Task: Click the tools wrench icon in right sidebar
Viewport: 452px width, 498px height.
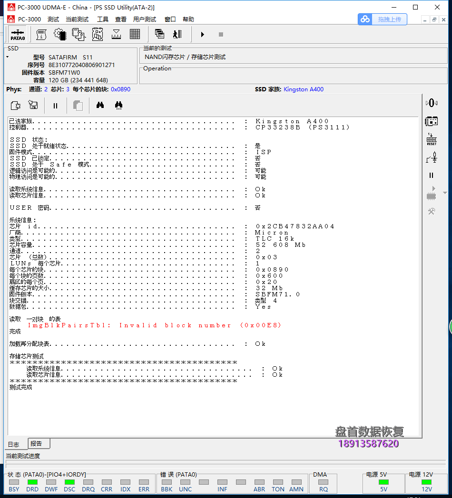Action: [x=432, y=211]
